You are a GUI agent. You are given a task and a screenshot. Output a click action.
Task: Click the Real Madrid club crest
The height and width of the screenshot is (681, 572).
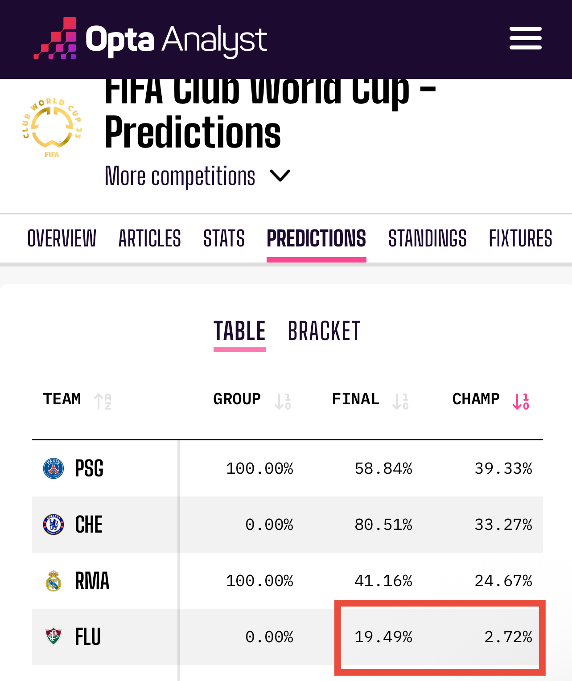tap(53, 581)
